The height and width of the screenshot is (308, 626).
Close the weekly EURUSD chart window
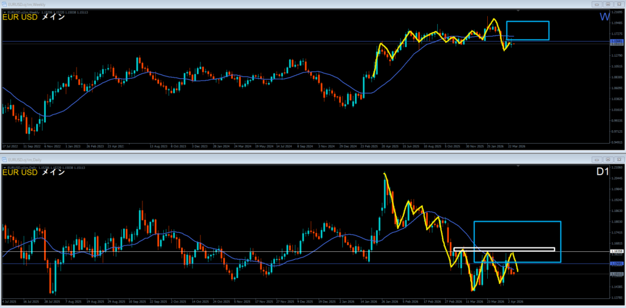coord(619,4)
